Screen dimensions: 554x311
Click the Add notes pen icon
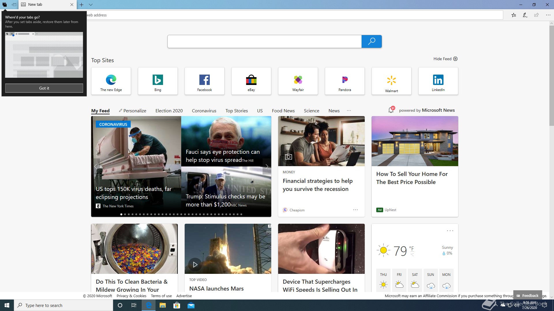tap(525, 15)
